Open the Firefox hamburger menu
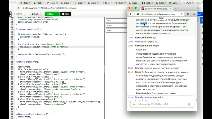This screenshot has height=119, width=212. pos(194,14)
